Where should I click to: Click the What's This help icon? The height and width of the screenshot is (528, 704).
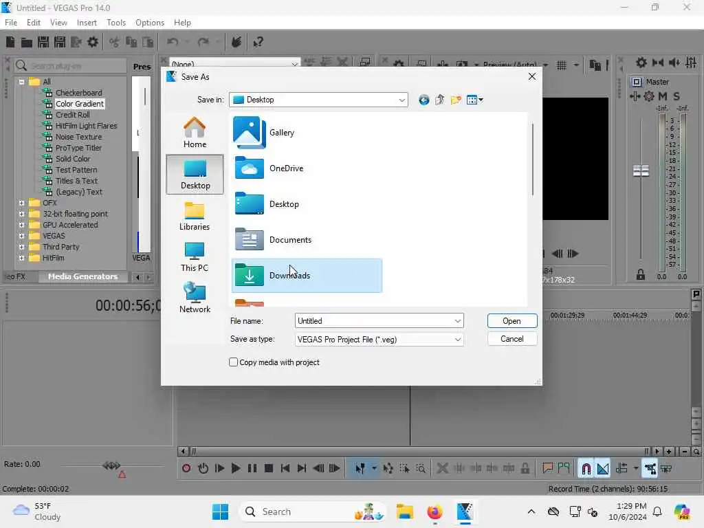258,42
